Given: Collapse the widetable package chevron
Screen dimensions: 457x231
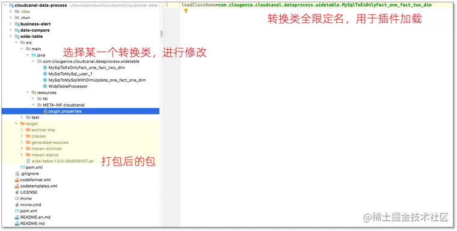Looking at the screenshot, I should [33, 61].
